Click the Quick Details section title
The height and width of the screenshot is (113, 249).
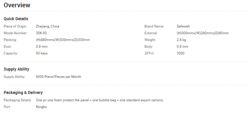point(16,19)
